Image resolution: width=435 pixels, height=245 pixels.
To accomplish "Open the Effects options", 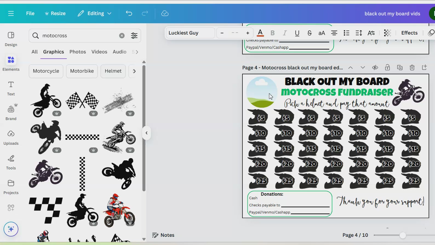I will point(409,33).
